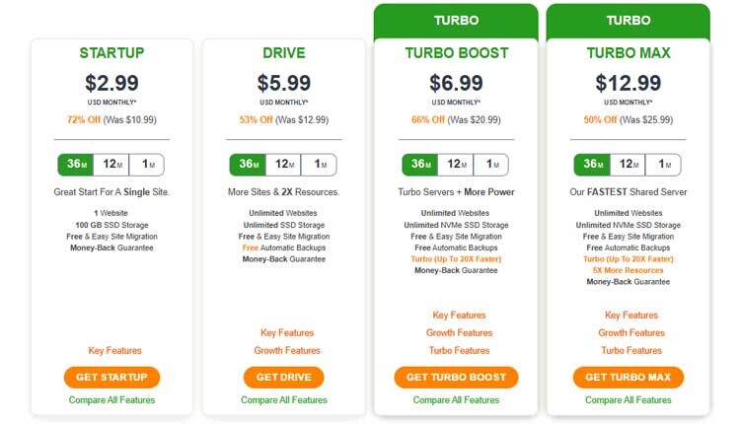The height and width of the screenshot is (424, 740).
Task: Expand Key Features under the Startup plan
Action: point(114,350)
